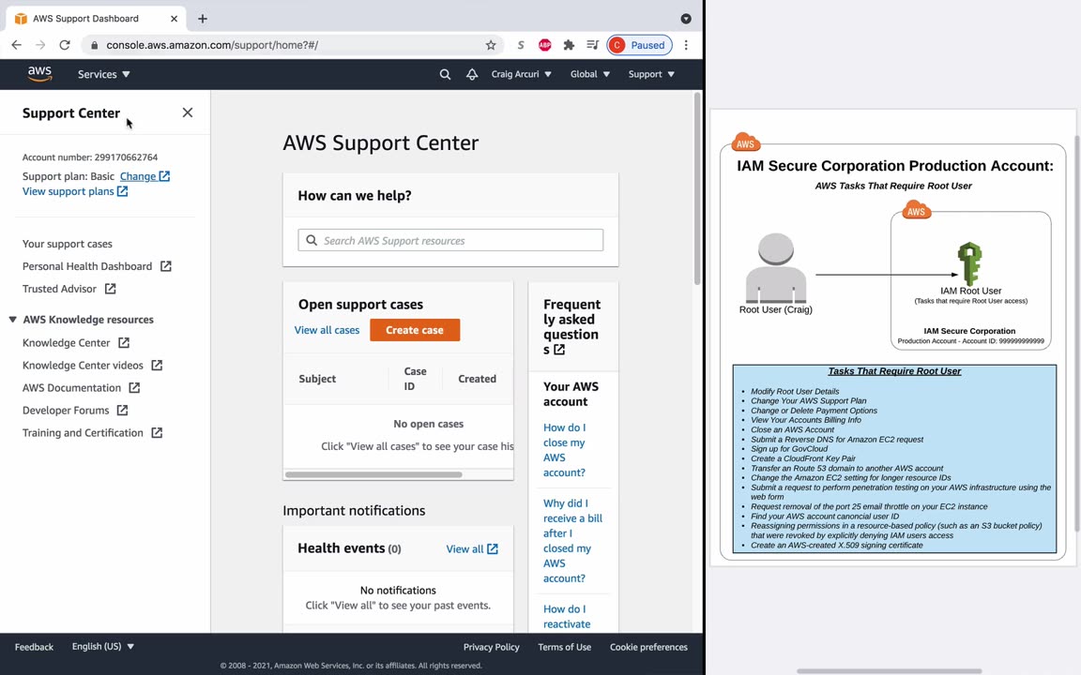Click the Feedback link in footer
This screenshot has height=675, width=1081.
click(x=34, y=647)
